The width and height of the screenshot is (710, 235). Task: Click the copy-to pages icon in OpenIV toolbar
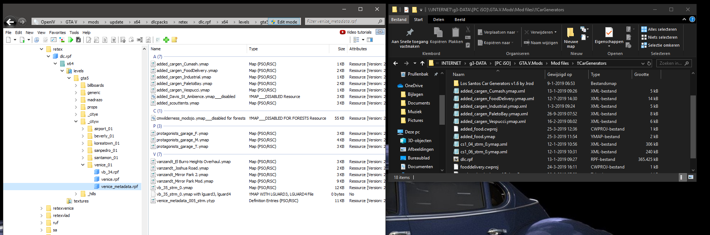point(131,40)
